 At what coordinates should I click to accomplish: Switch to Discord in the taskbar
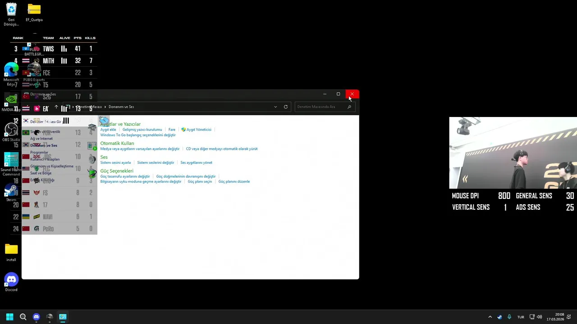click(x=36, y=317)
